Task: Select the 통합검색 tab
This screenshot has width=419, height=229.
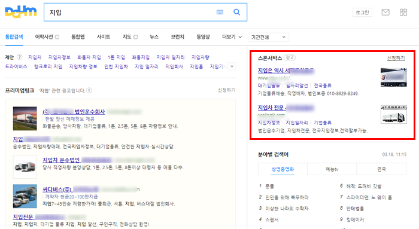Action: pyautogui.click(x=14, y=37)
